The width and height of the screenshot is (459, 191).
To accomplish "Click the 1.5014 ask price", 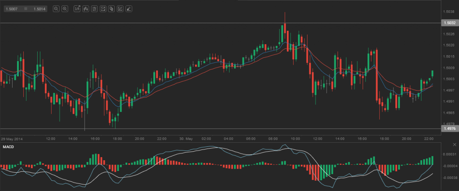I will coord(39,8).
